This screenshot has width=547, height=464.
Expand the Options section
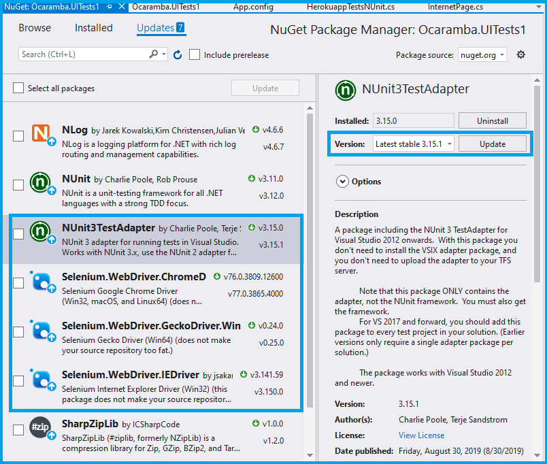[342, 182]
